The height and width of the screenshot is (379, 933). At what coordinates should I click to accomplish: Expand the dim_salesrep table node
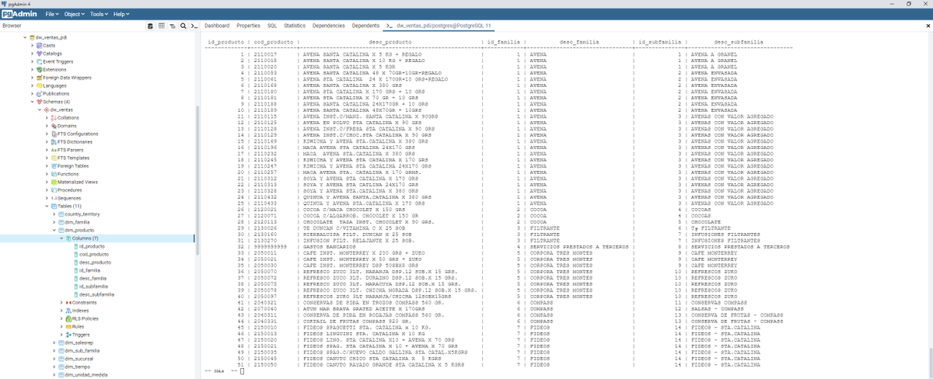(x=54, y=342)
